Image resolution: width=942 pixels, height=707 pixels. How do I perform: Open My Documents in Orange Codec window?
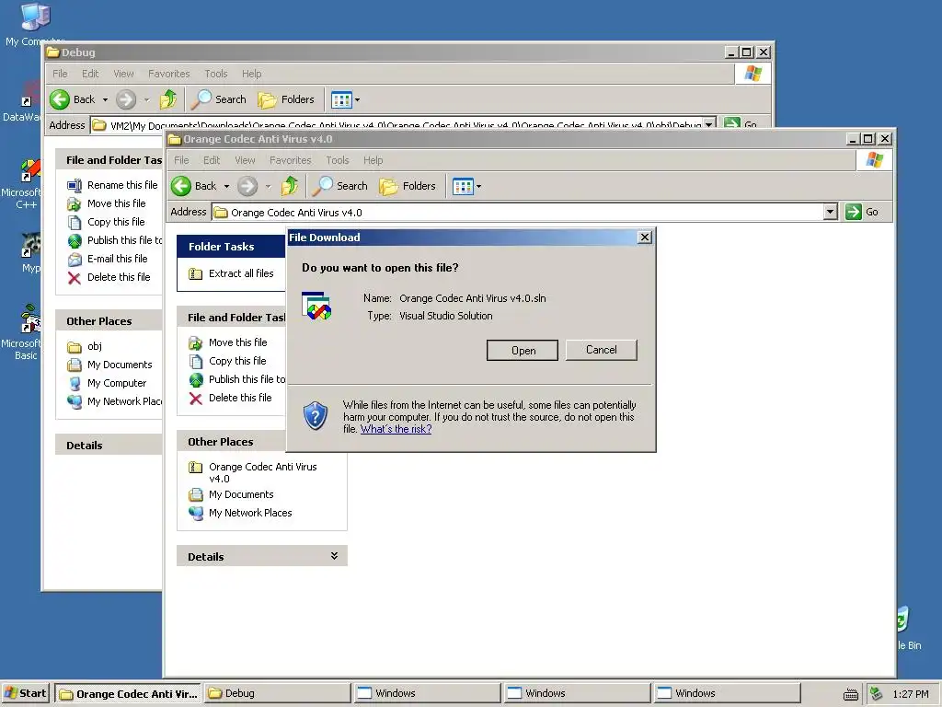click(x=231, y=494)
